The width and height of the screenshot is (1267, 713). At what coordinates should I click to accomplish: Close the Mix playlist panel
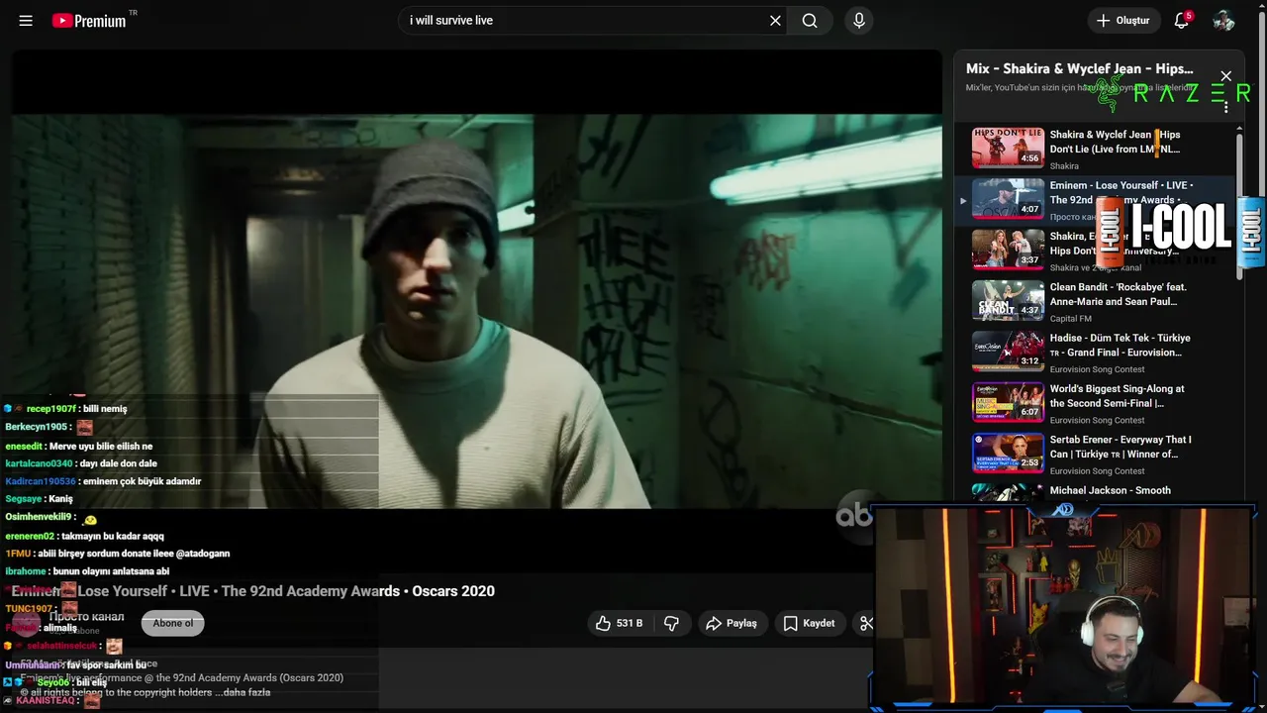[1225, 76]
